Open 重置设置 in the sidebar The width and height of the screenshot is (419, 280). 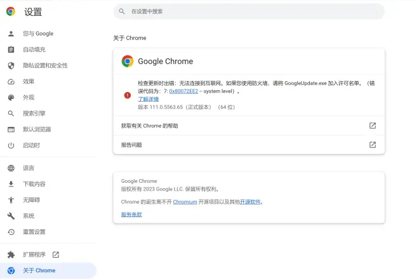click(x=34, y=232)
